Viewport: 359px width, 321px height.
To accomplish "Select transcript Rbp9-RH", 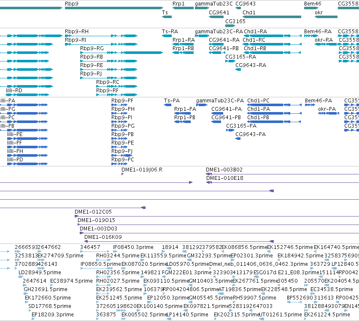I will point(77,32).
